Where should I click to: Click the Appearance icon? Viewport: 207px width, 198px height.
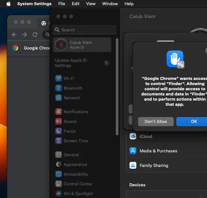(59, 165)
